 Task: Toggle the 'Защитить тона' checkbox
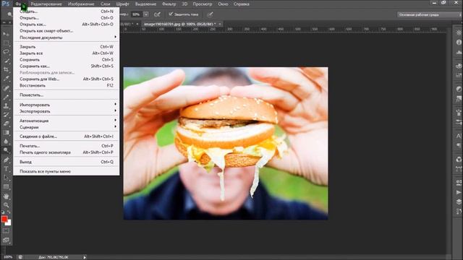point(171,14)
